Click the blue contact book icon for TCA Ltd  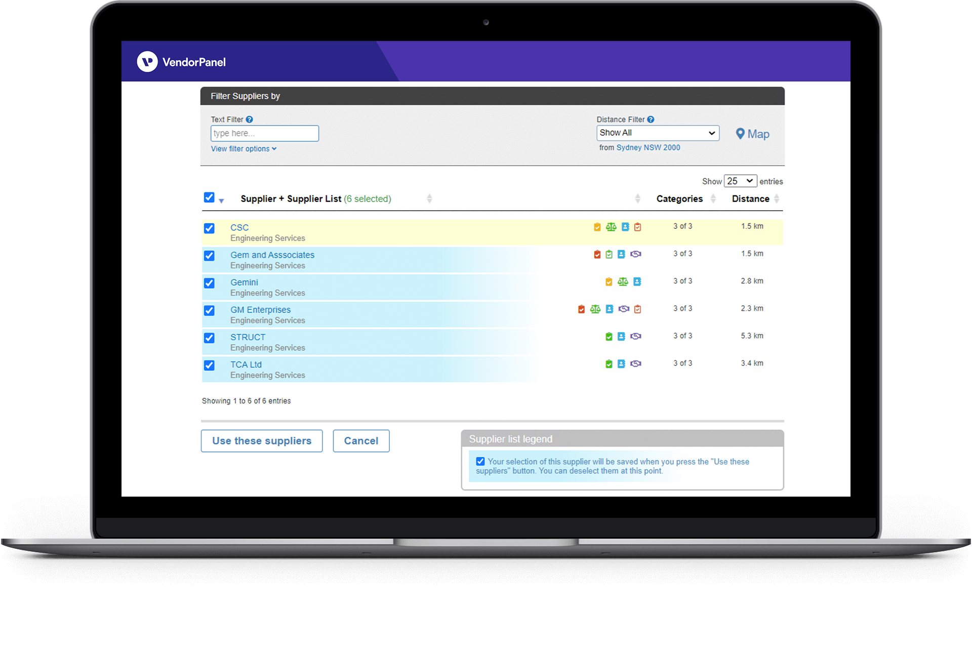click(x=621, y=363)
